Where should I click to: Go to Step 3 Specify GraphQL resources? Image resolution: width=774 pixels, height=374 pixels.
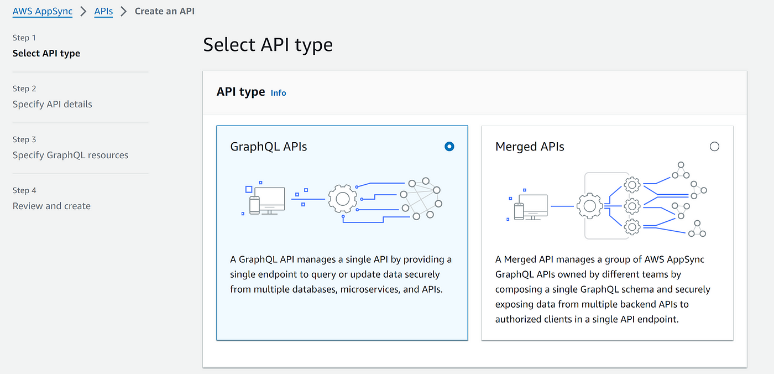pos(70,148)
